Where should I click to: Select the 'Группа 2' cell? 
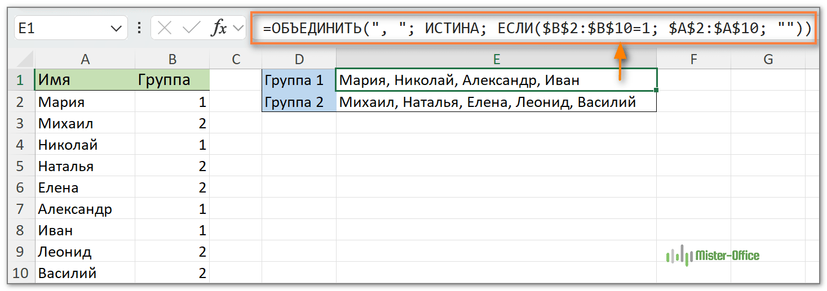click(x=299, y=102)
